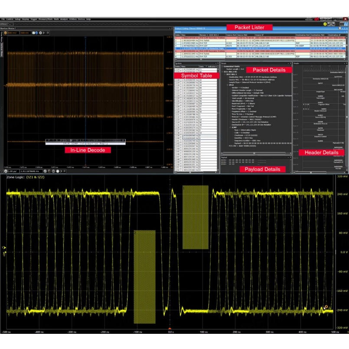Collapse the ICMP tree node in Details
The width and height of the screenshot is (349, 349).
tap(230, 127)
